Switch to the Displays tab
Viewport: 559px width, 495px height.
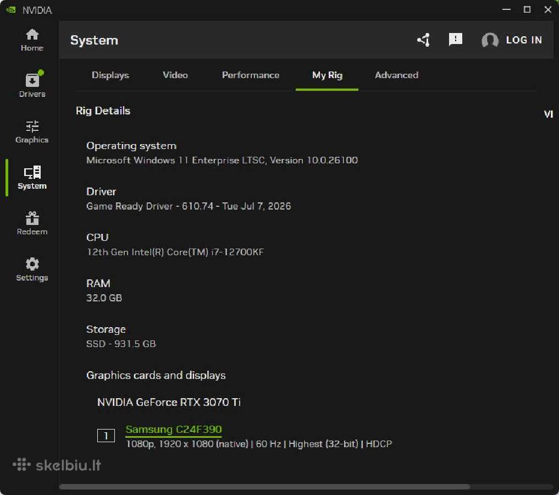tap(110, 75)
